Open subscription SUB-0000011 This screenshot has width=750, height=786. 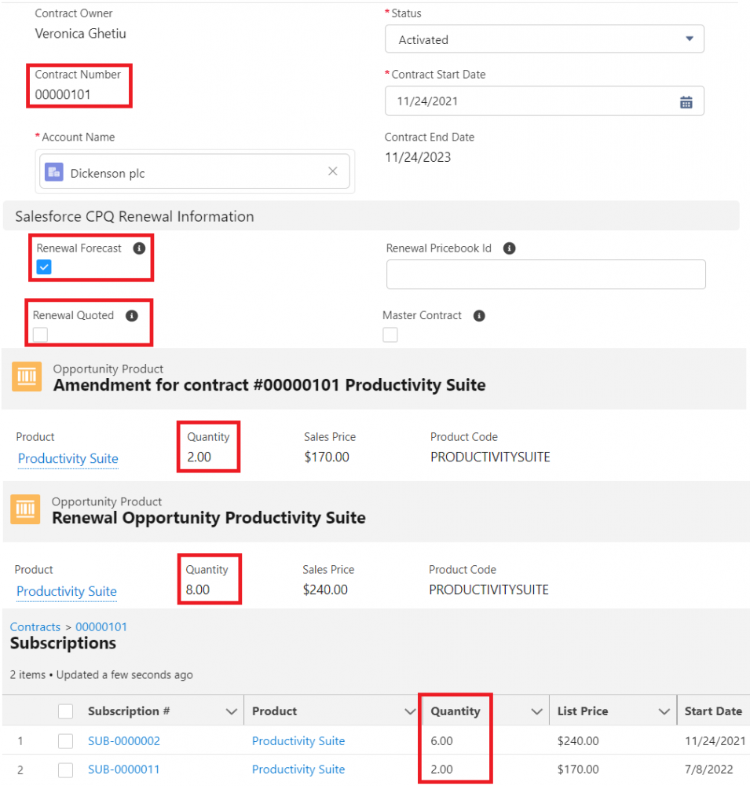124,769
